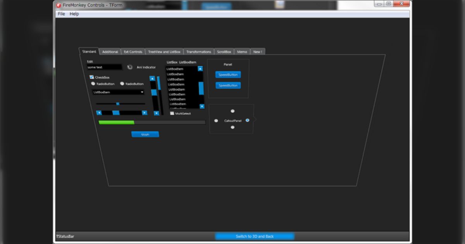
Task: Click the vertical scrollbar's up arrow button
Action: click(x=152, y=77)
